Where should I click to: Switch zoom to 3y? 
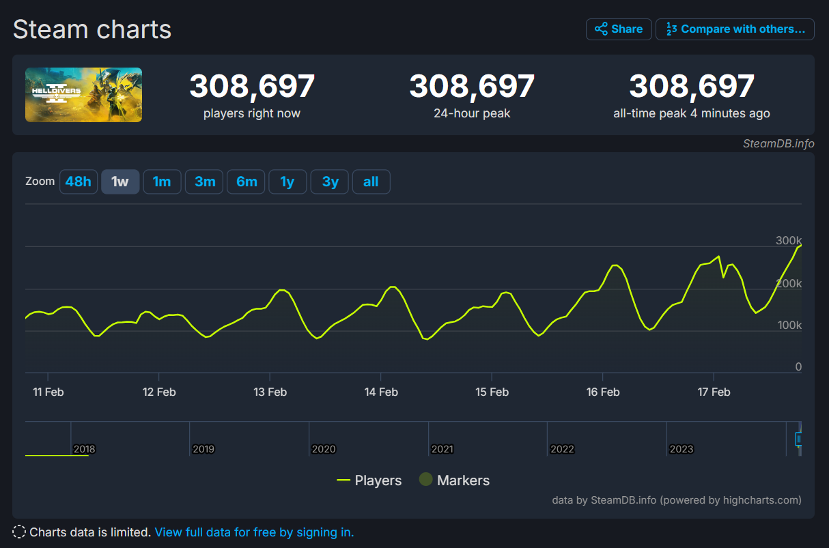[330, 182]
